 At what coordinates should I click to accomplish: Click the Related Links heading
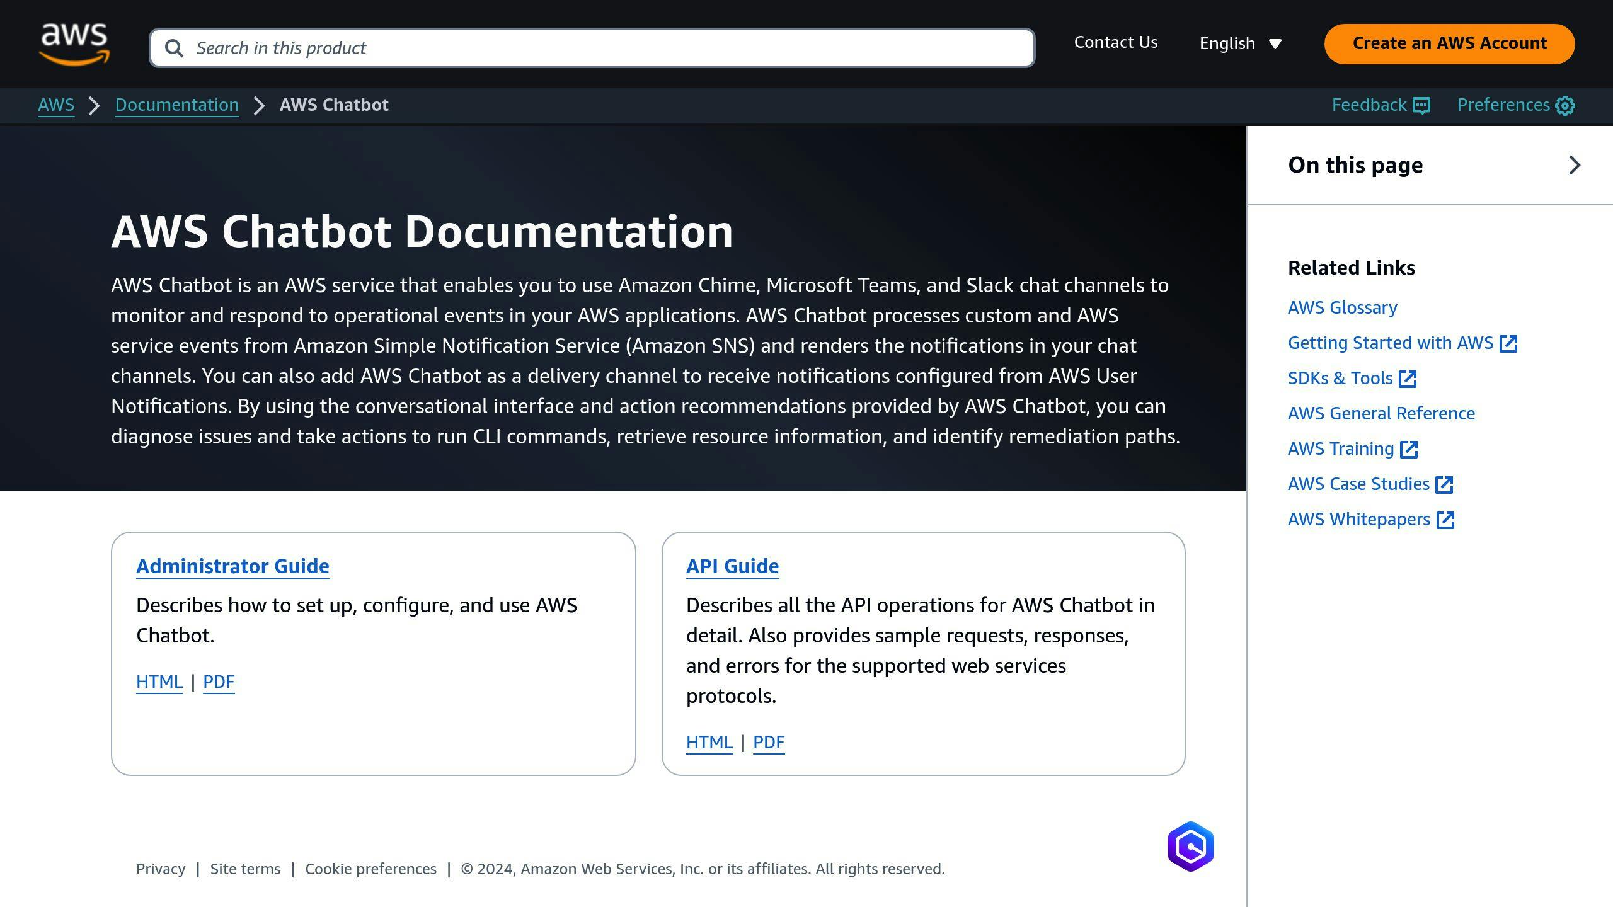tap(1352, 268)
